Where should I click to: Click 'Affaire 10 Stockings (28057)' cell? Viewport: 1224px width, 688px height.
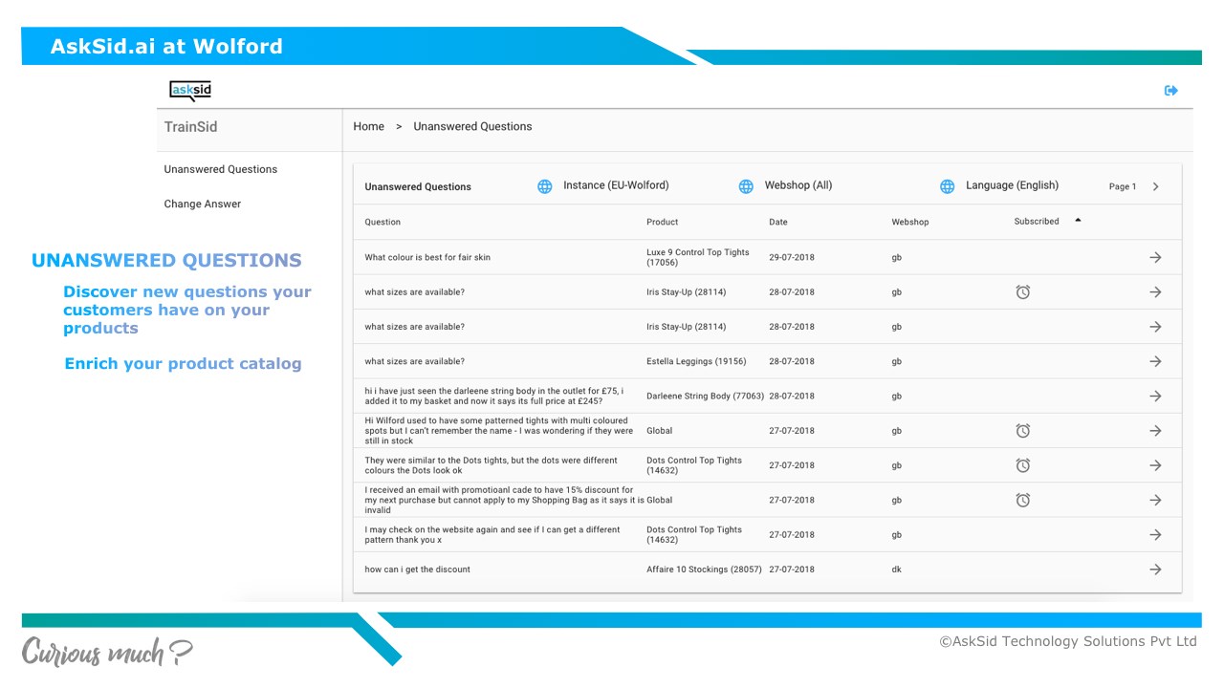(704, 570)
